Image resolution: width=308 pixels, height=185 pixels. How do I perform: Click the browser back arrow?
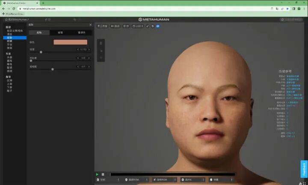[x=3, y=9]
